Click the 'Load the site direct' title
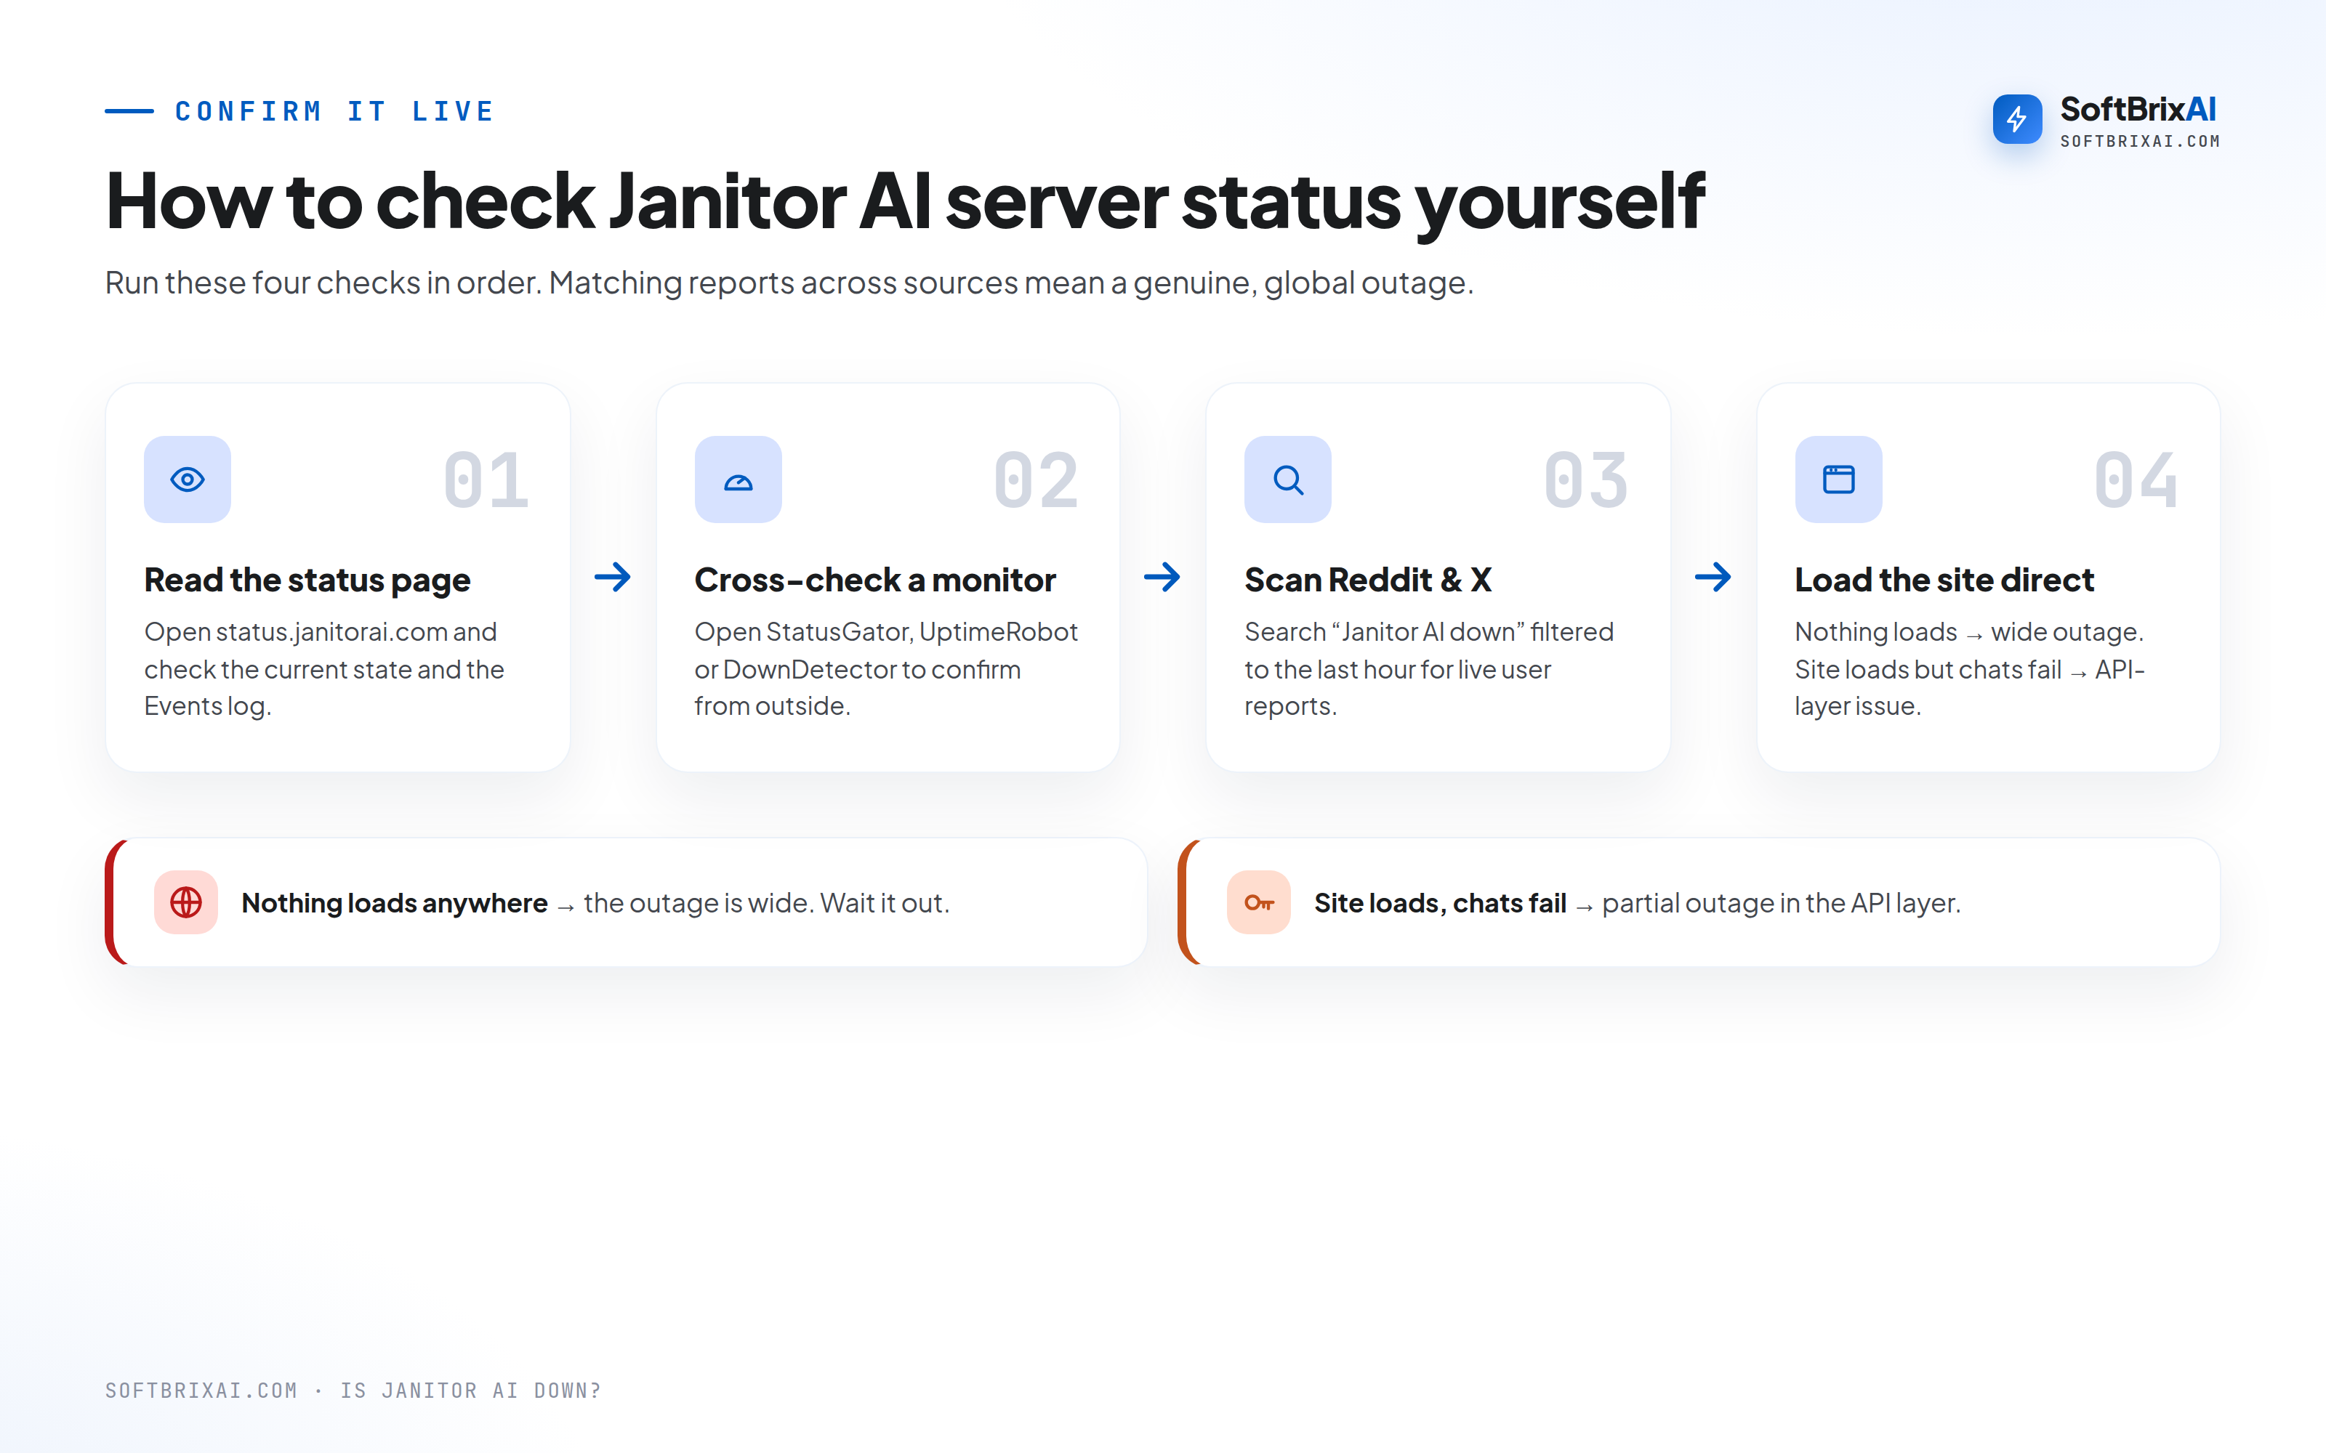The image size is (2326, 1453). [x=1944, y=580]
